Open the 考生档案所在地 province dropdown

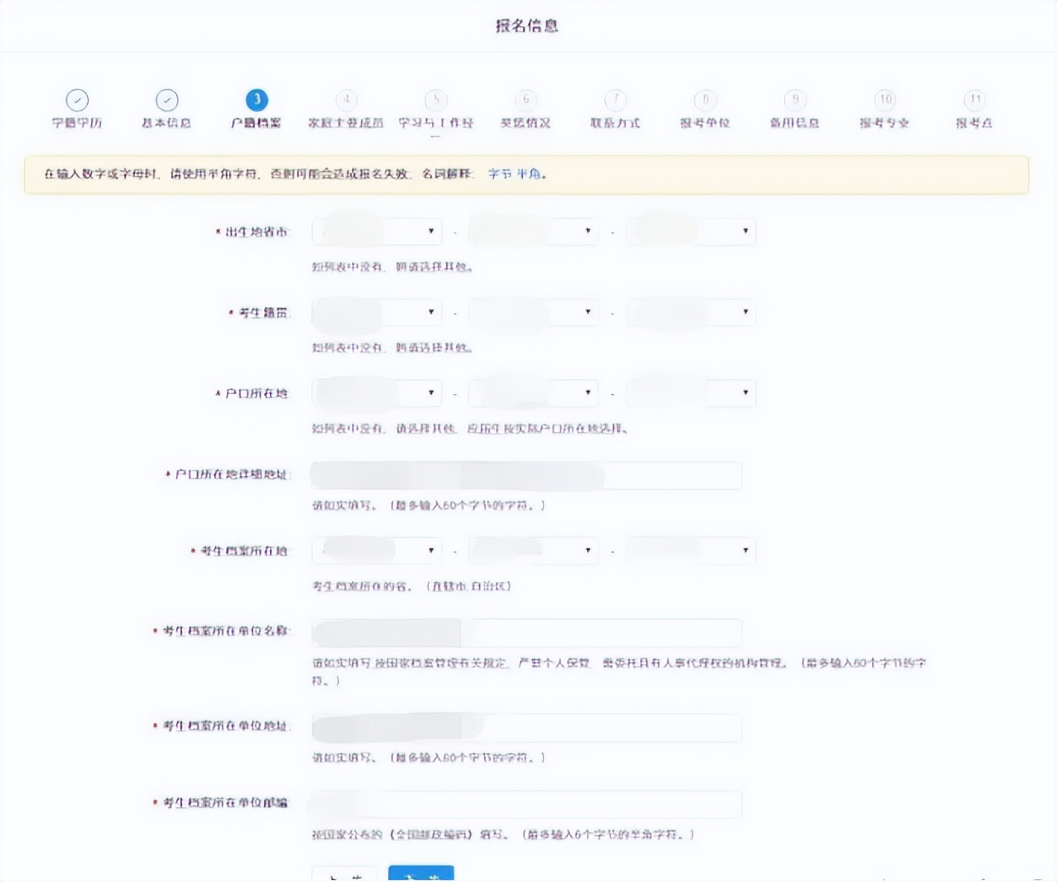click(376, 551)
